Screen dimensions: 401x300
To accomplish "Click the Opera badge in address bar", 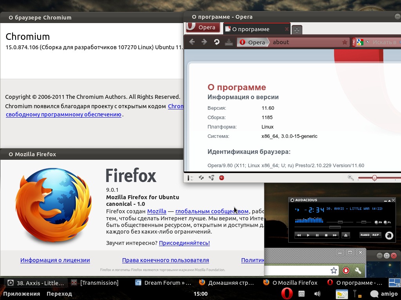I will pyautogui.click(x=253, y=42).
